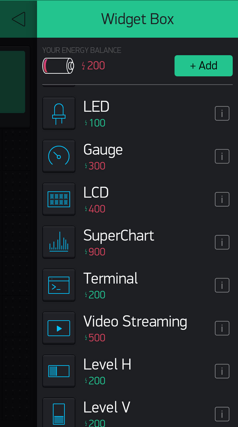Screen dimensions: 238x427
Task: Click the Video Streaming label
Action: coord(135,322)
